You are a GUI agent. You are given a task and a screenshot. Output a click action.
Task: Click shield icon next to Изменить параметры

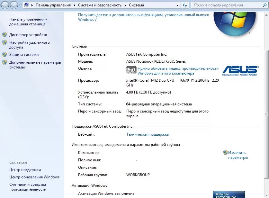(225, 153)
